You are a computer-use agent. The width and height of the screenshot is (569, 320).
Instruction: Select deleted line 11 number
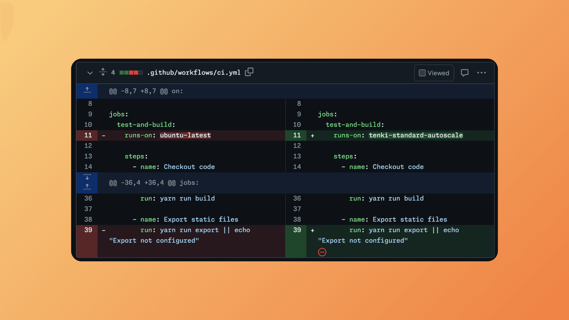click(88, 135)
